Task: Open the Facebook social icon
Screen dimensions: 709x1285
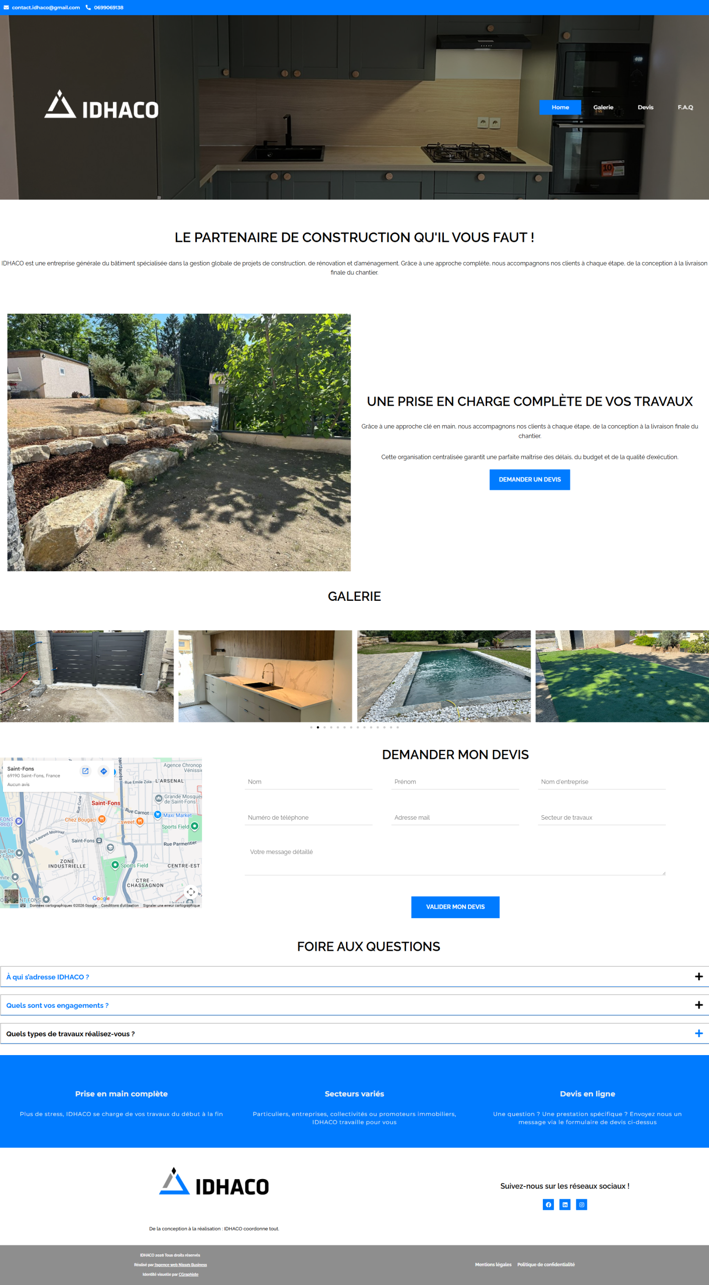Action: (548, 1204)
